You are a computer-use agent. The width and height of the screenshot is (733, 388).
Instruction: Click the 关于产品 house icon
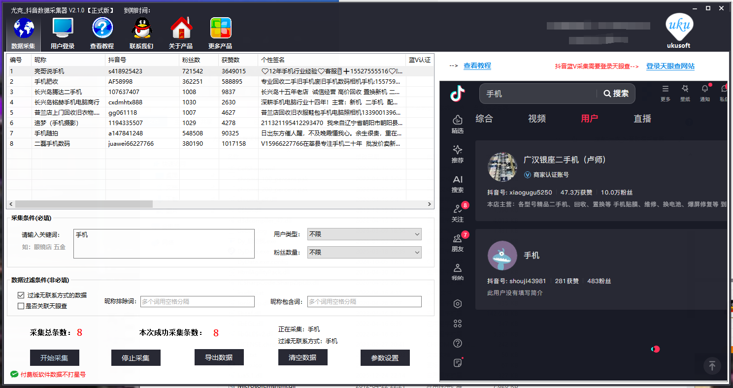coord(181,32)
